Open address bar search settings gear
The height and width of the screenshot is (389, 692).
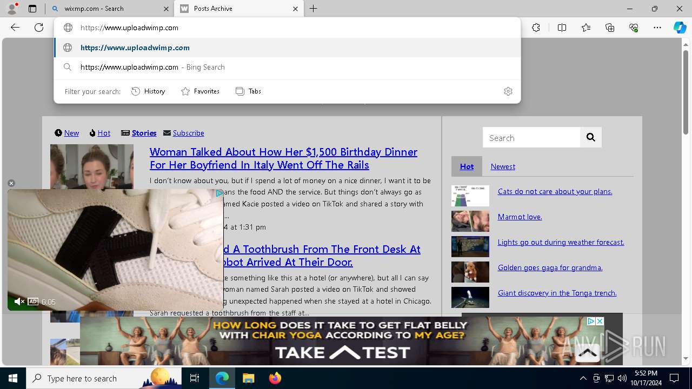pos(508,91)
